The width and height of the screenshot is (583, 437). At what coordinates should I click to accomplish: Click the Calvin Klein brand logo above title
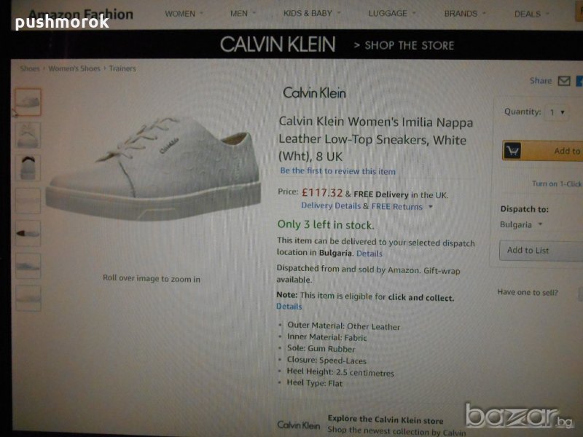(x=314, y=92)
